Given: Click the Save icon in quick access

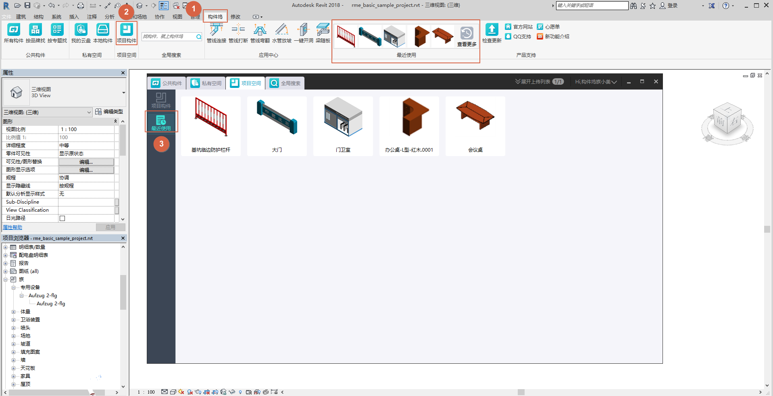Looking at the screenshot, I should pyautogui.click(x=27, y=5).
